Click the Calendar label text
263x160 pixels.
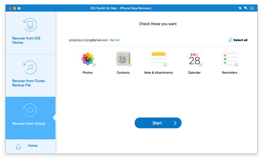(194, 73)
